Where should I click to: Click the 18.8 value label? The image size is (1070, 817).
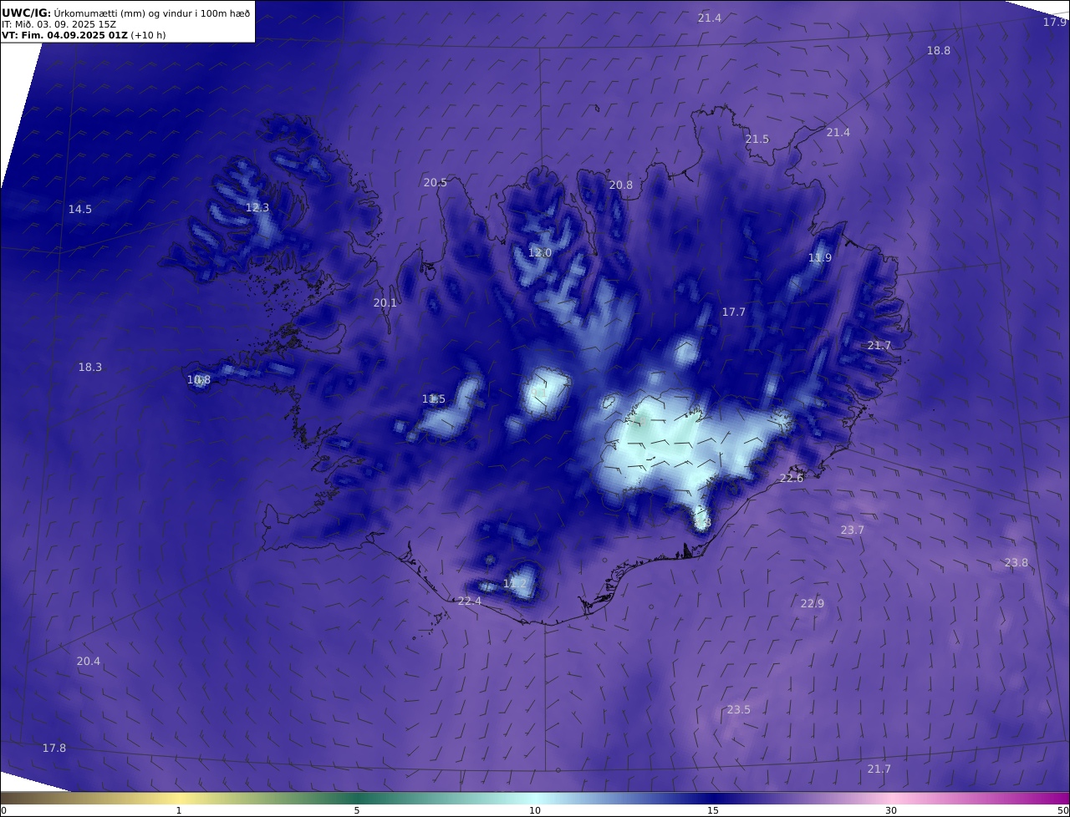(x=939, y=51)
